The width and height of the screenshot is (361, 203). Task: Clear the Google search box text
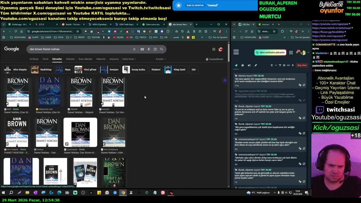click(x=134, y=49)
